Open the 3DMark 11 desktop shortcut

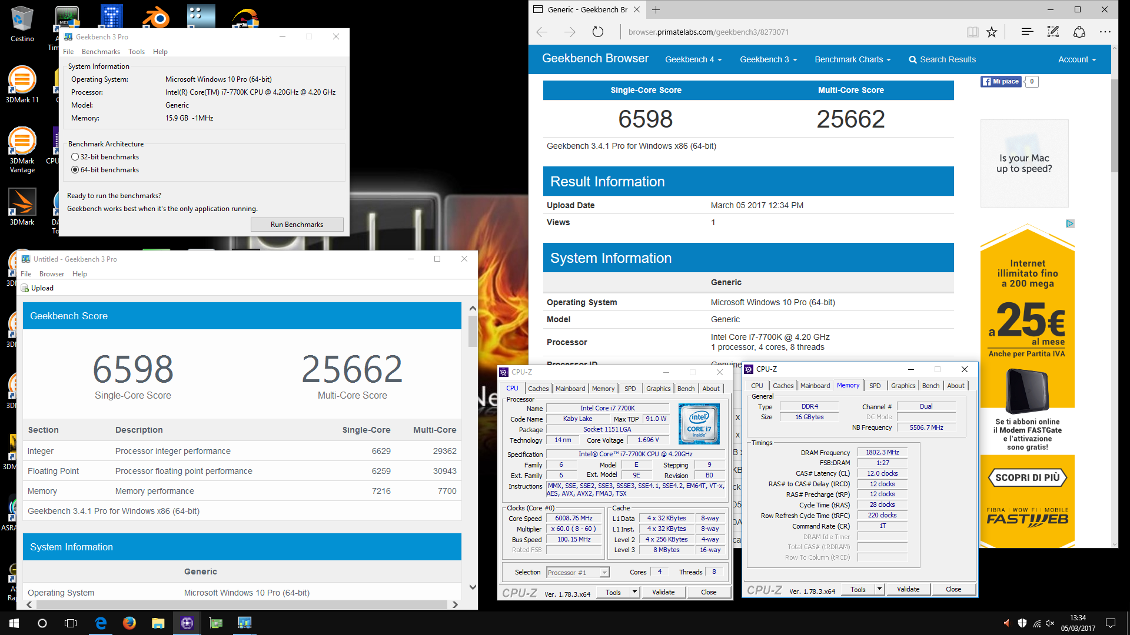[x=22, y=85]
